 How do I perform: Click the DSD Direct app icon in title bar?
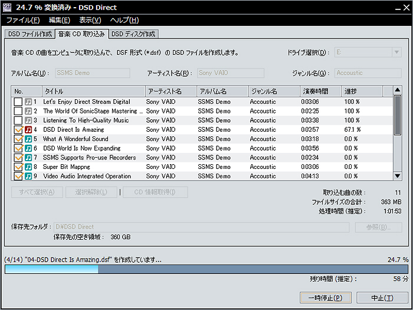(x=8, y=7)
